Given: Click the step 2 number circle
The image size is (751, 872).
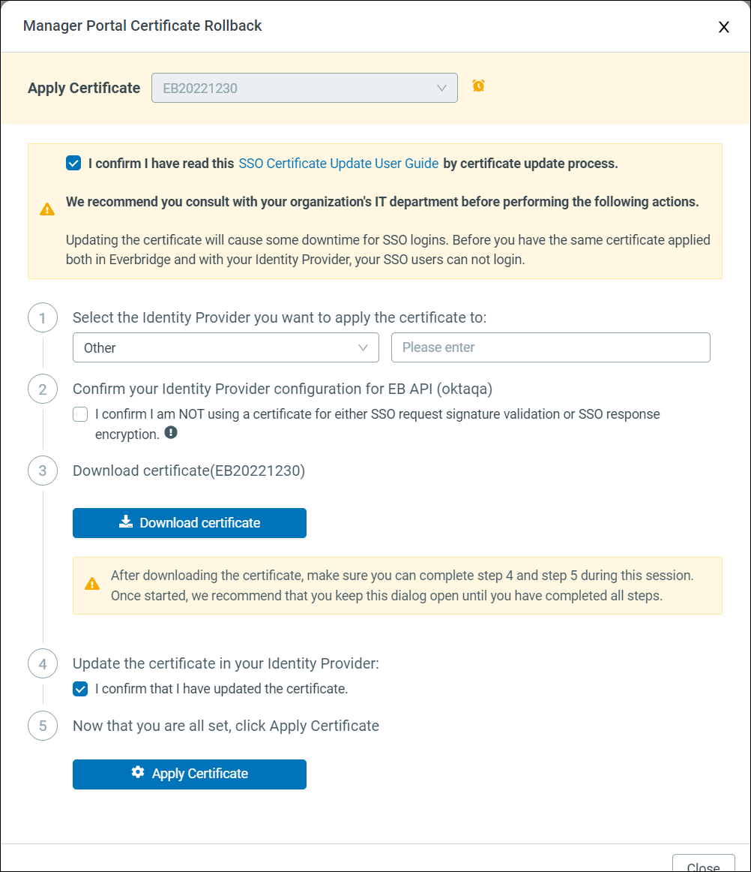Looking at the screenshot, I should (x=43, y=389).
